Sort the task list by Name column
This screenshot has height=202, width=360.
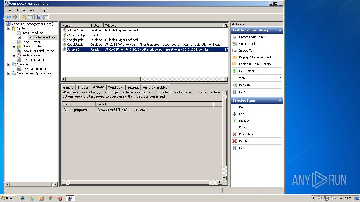click(75, 26)
